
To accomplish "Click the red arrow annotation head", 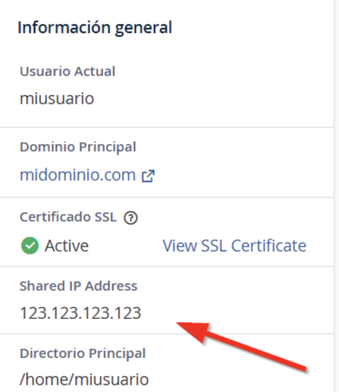I will coord(194,331).
